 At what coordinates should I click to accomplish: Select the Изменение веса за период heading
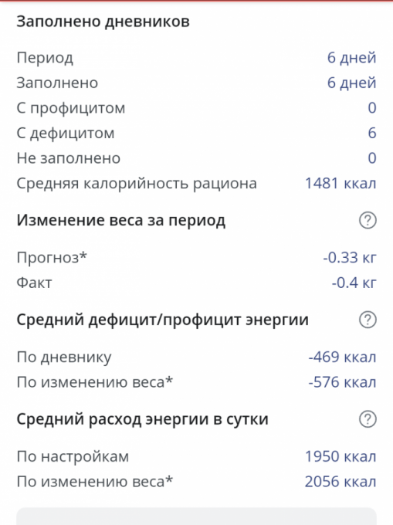click(x=121, y=220)
